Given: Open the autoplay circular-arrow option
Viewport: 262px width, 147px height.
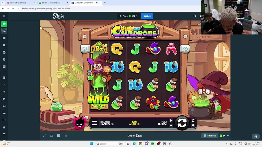Looking at the screenshot, I should pos(193,120).
